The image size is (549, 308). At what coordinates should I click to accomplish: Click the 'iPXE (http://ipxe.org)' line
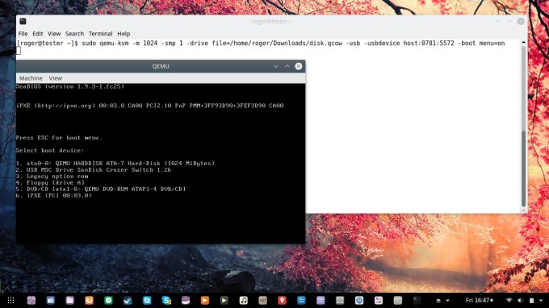tap(150, 106)
